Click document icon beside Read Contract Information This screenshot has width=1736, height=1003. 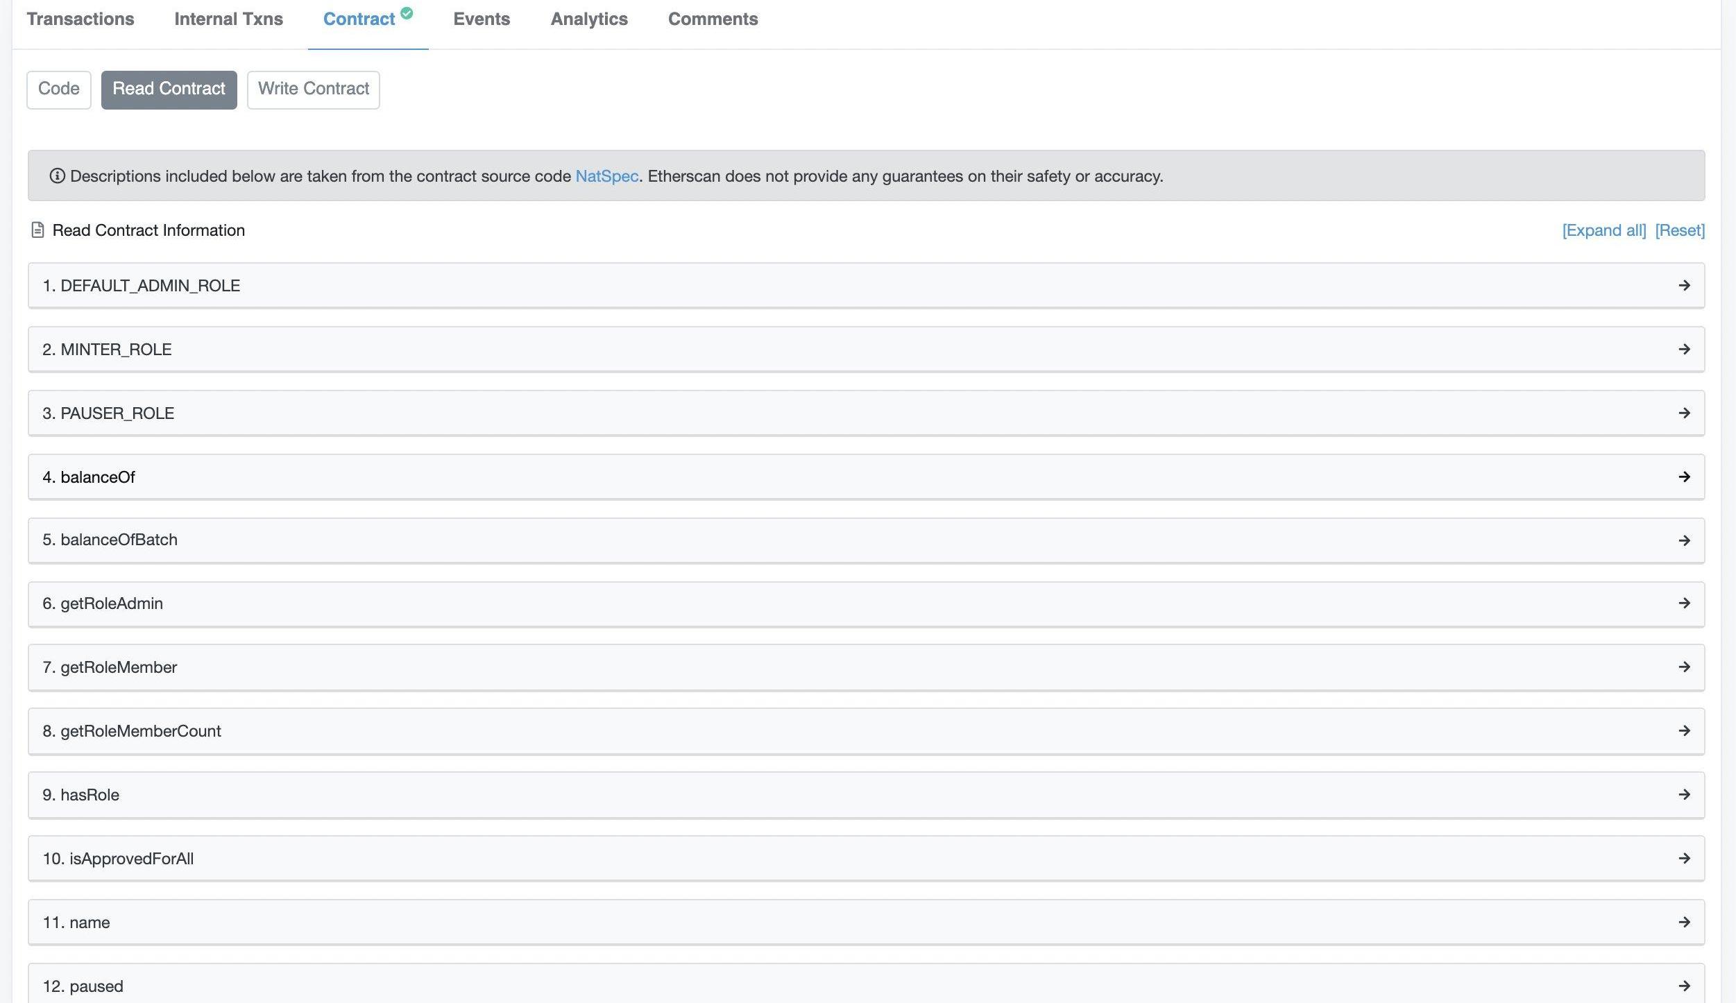point(38,230)
